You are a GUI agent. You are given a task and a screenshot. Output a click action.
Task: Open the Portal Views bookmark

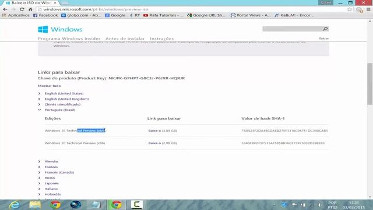(x=251, y=15)
